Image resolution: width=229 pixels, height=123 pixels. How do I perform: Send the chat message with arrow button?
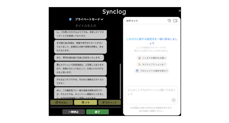click(x=173, y=100)
